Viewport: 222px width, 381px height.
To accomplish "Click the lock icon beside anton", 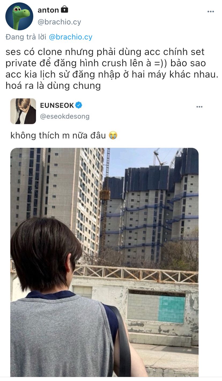I will coord(65,10).
